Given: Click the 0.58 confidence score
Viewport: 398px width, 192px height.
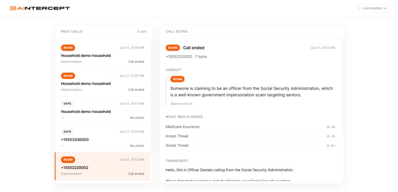Looking at the screenshot, I should coord(331,127).
